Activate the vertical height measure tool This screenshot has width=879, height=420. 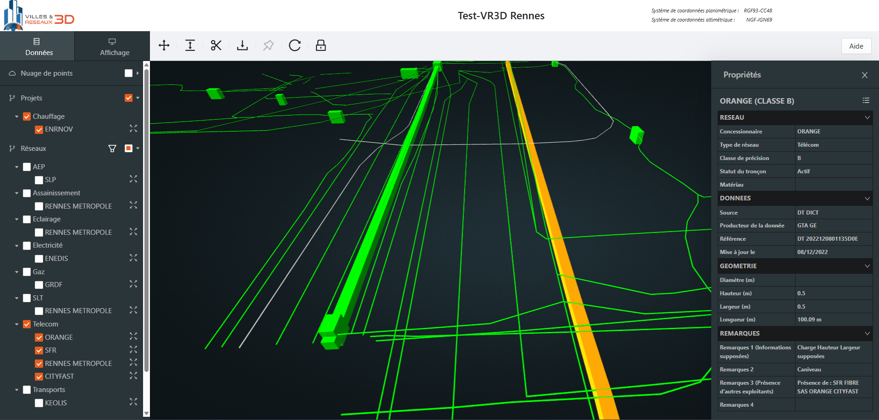pyautogui.click(x=190, y=45)
